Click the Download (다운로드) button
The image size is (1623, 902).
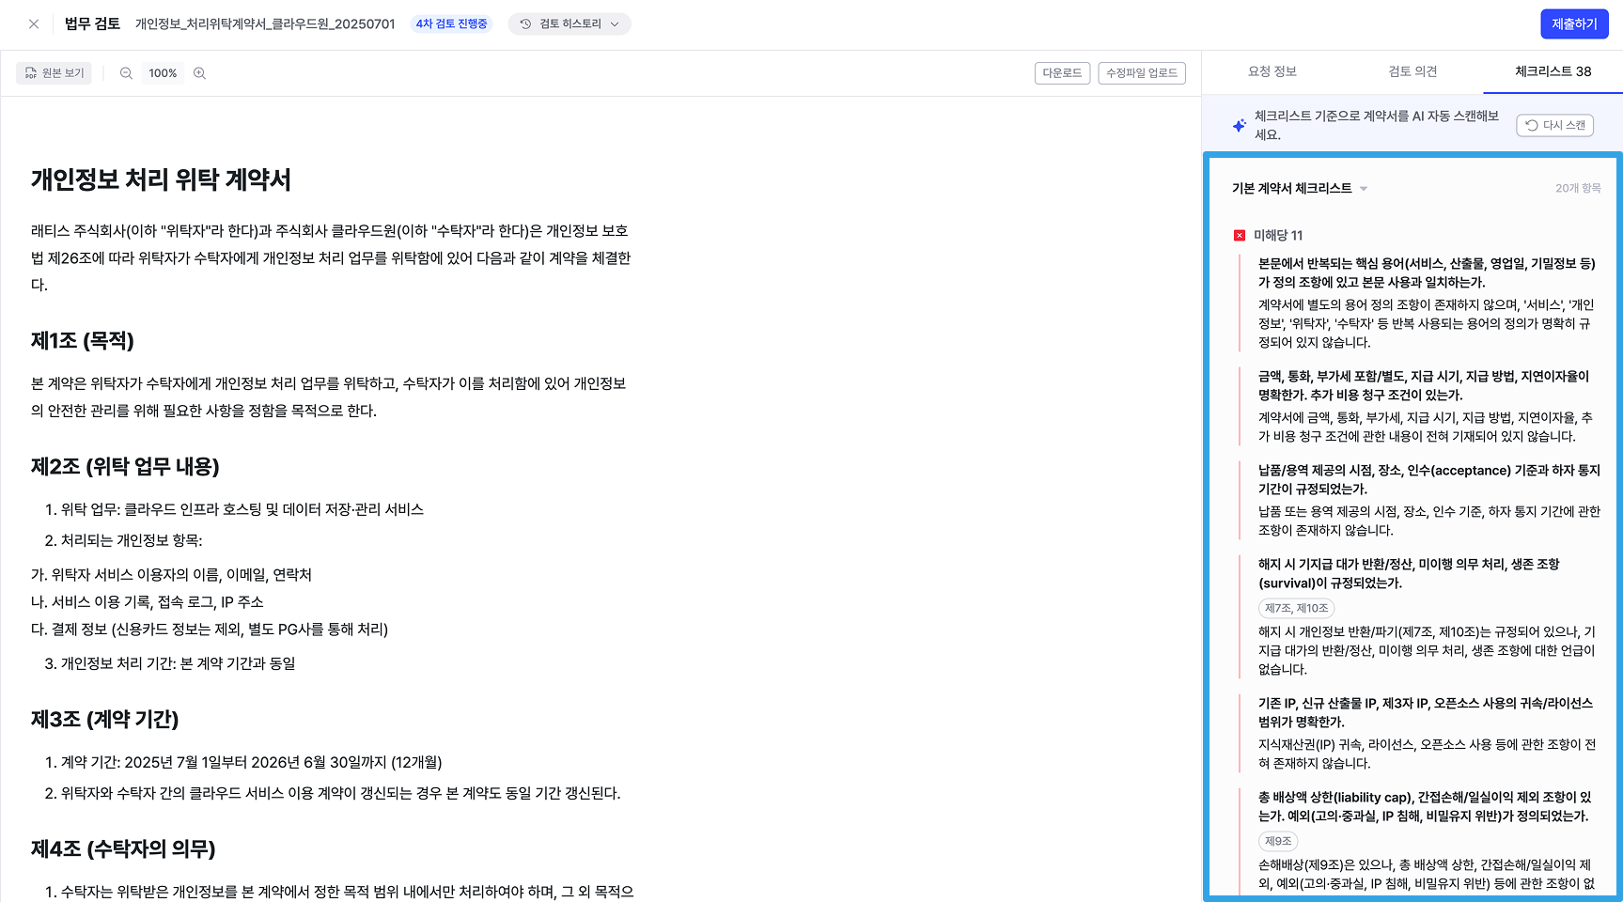(1062, 73)
